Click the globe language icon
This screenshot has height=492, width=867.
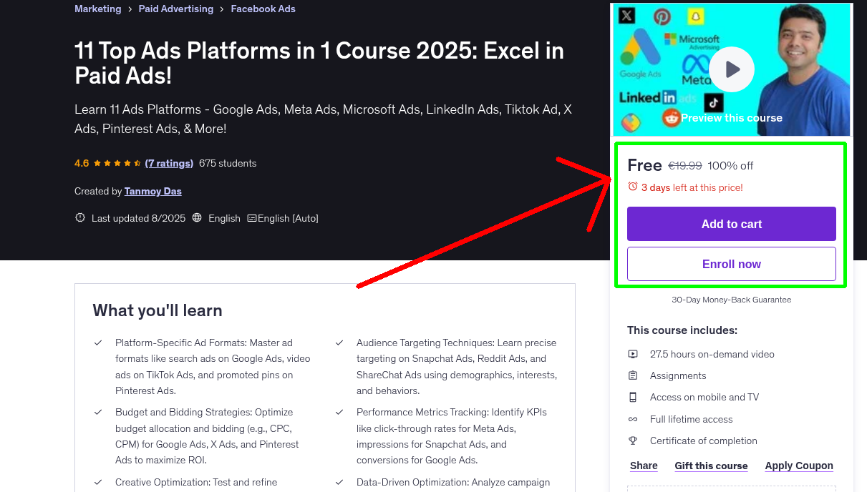[x=198, y=218]
